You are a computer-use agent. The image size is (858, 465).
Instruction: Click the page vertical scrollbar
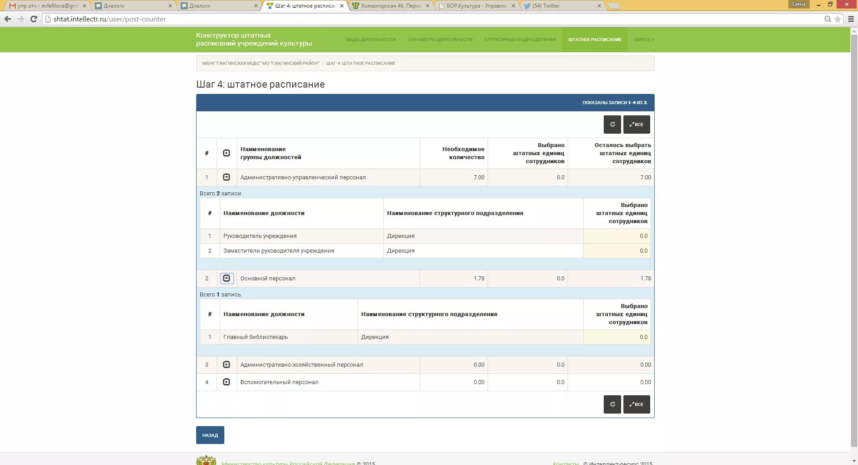854,241
